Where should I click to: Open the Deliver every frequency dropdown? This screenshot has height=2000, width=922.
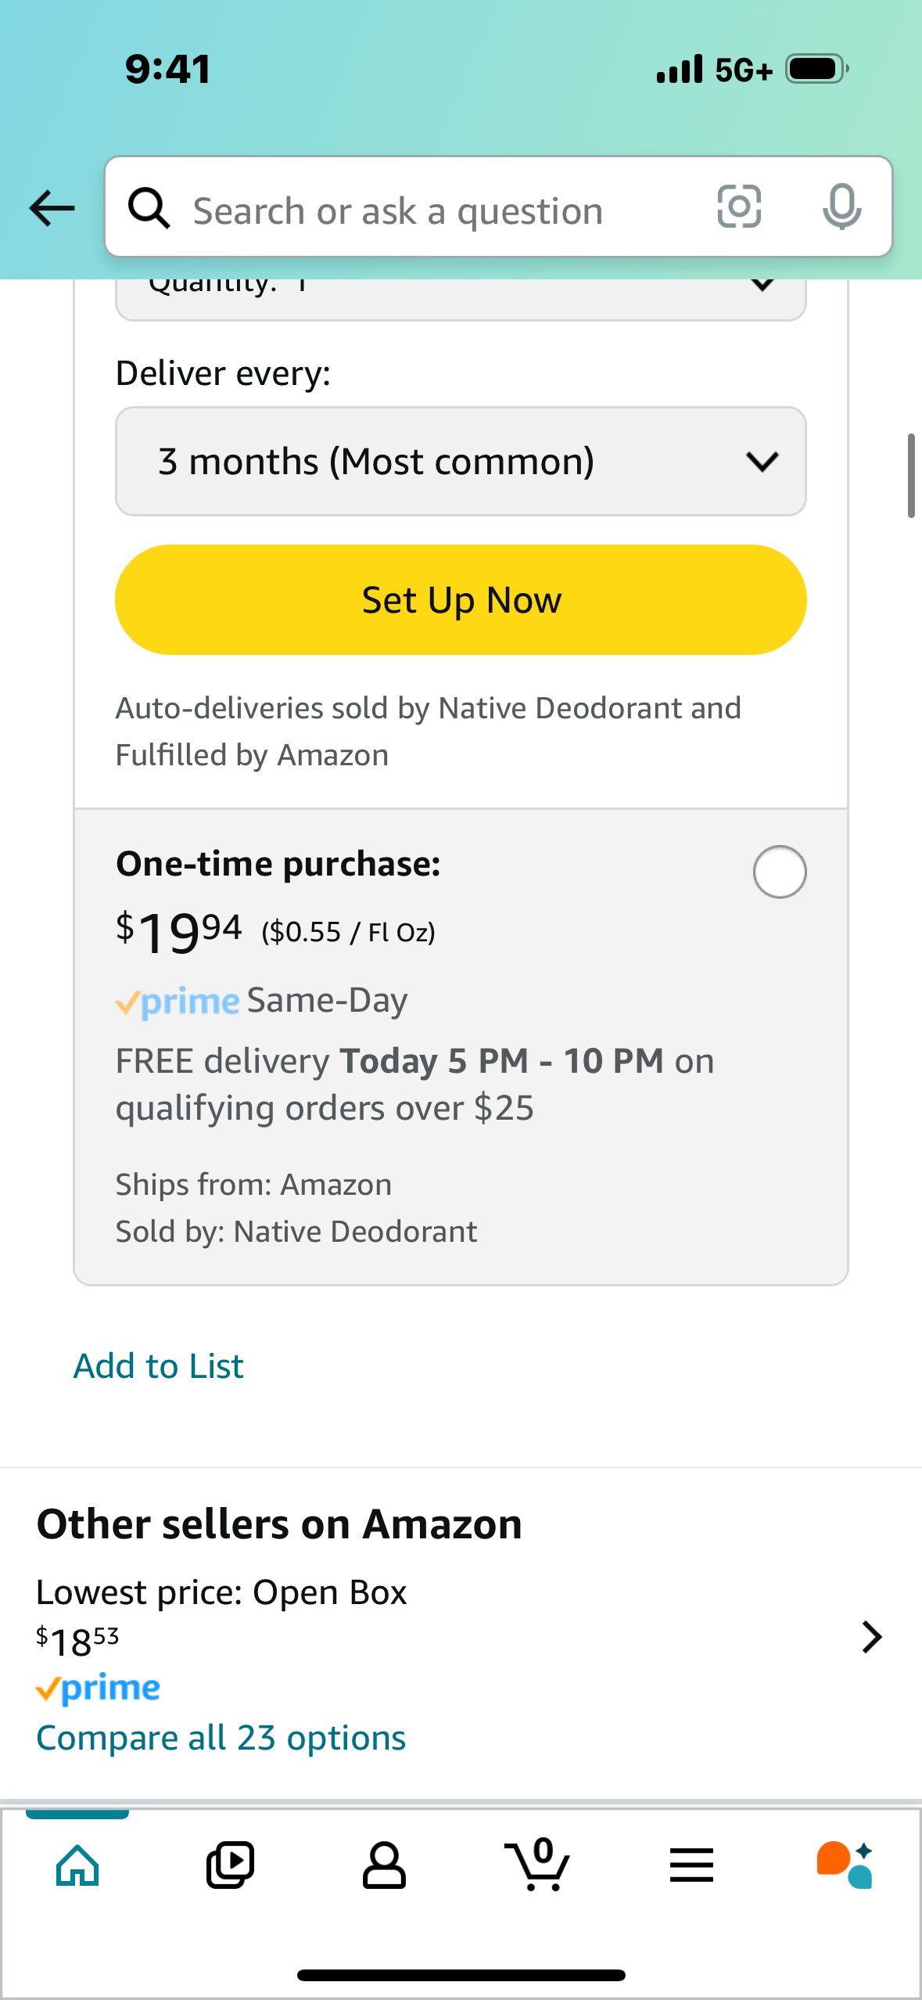(x=461, y=461)
